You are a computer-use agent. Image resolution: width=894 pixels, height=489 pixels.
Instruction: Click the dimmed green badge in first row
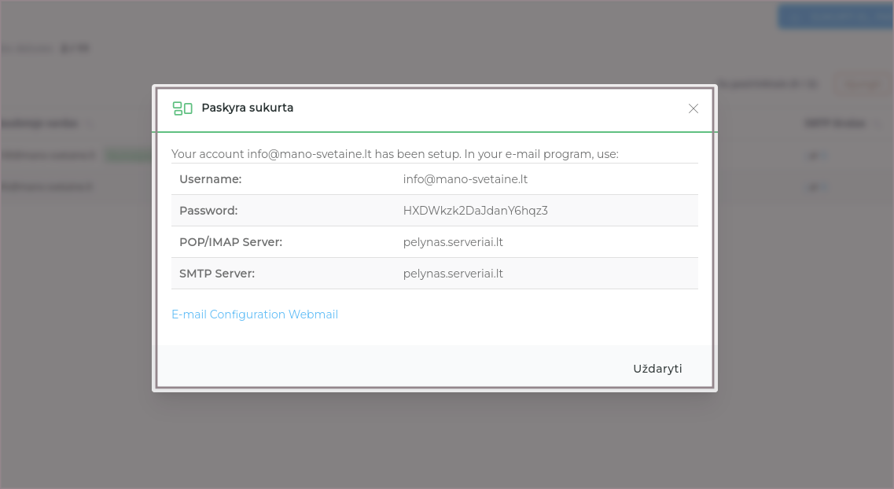[x=127, y=156]
